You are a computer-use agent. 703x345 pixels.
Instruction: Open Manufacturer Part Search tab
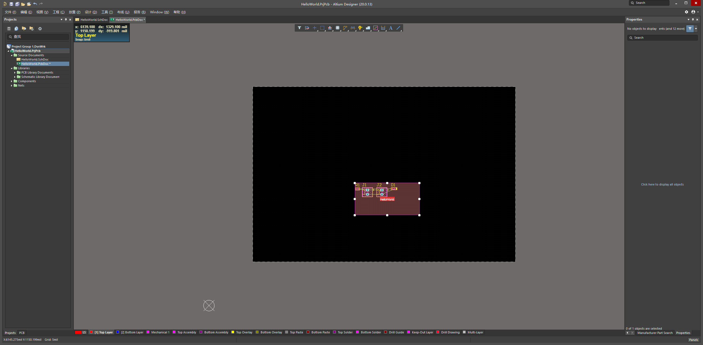[655, 333]
